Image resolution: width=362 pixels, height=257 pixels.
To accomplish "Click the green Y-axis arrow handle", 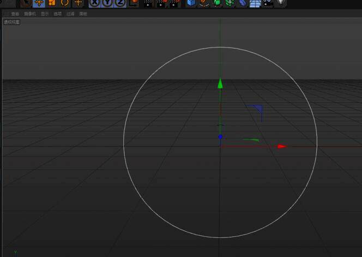I will point(220,83).
